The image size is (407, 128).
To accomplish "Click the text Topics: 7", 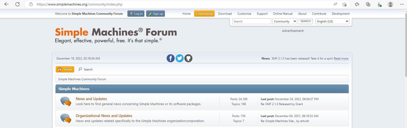I will pyautogui.click(x=239, y=121).
